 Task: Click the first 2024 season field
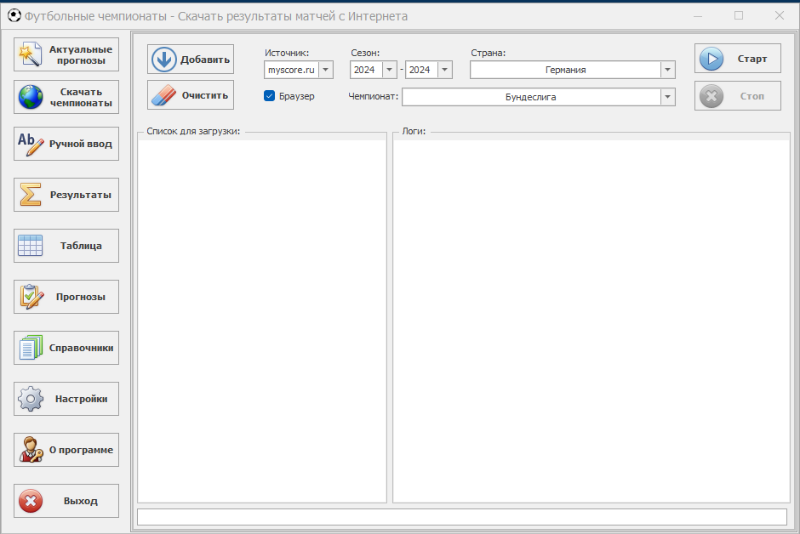[366, 70]
